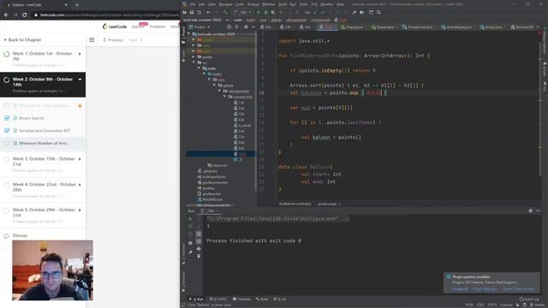
Task: Expand Week 5: October 29th section
Action: pos(80,210)
